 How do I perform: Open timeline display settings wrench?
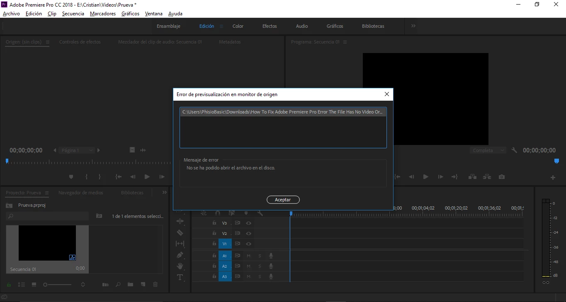260,213
